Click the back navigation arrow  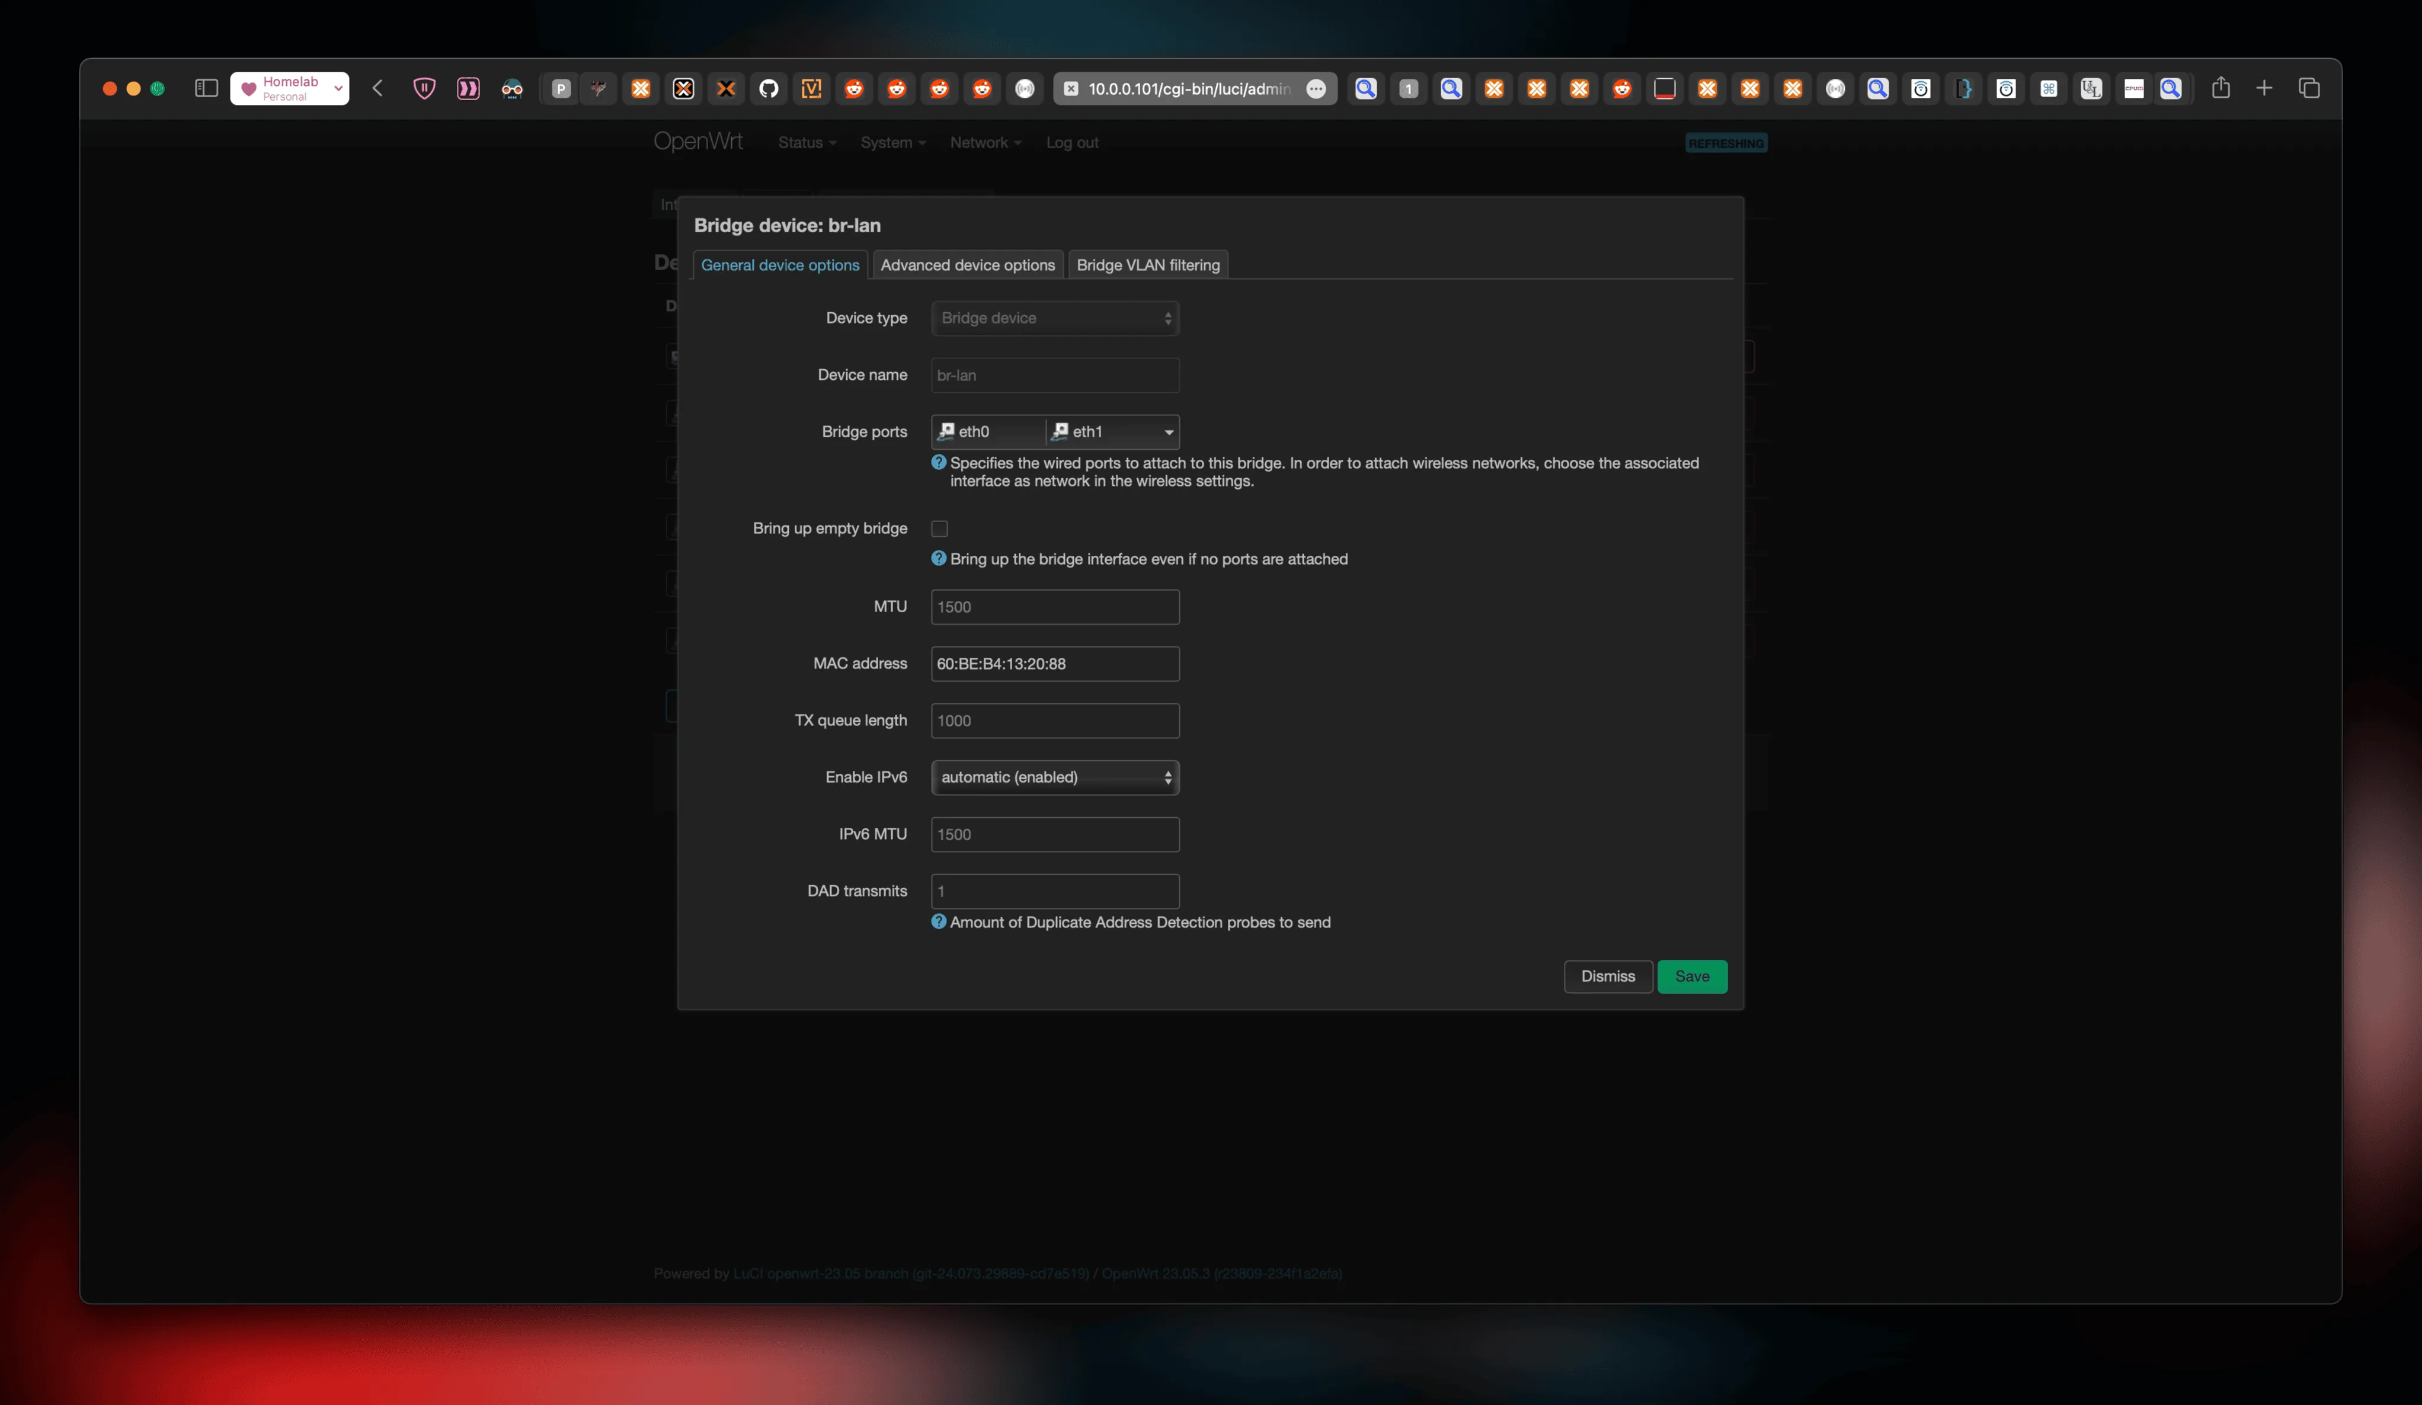click(x=377, y=88)
